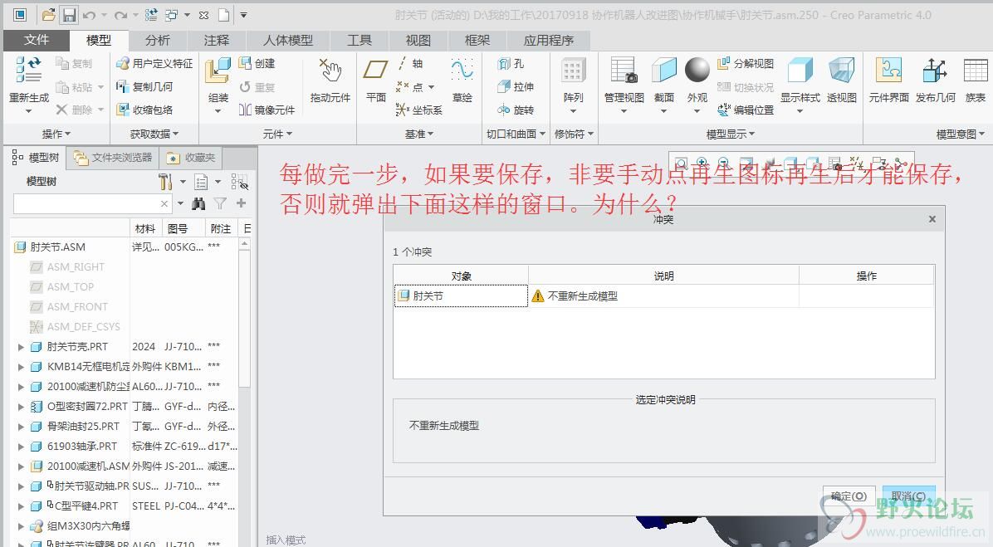This screenshot has width=993, height=547.
Task: Expand 20100减速机.ASM tree node
Action: 21,466
